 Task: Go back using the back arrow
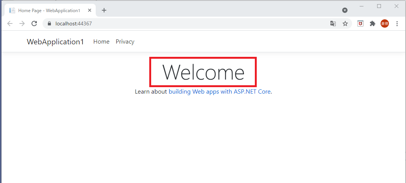(10, 23)
